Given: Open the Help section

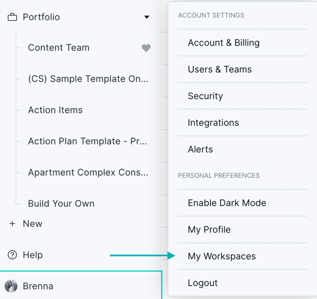Looking at the screenshot, I should (x=33, y=255).
